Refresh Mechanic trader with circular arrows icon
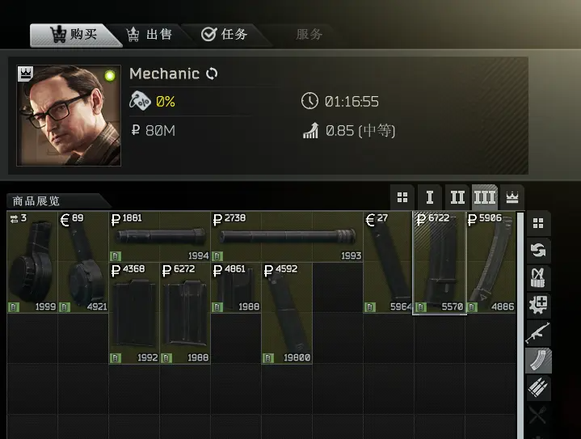Image resolution: width=581 pixels, height=439 pixels. click(212, 74)
